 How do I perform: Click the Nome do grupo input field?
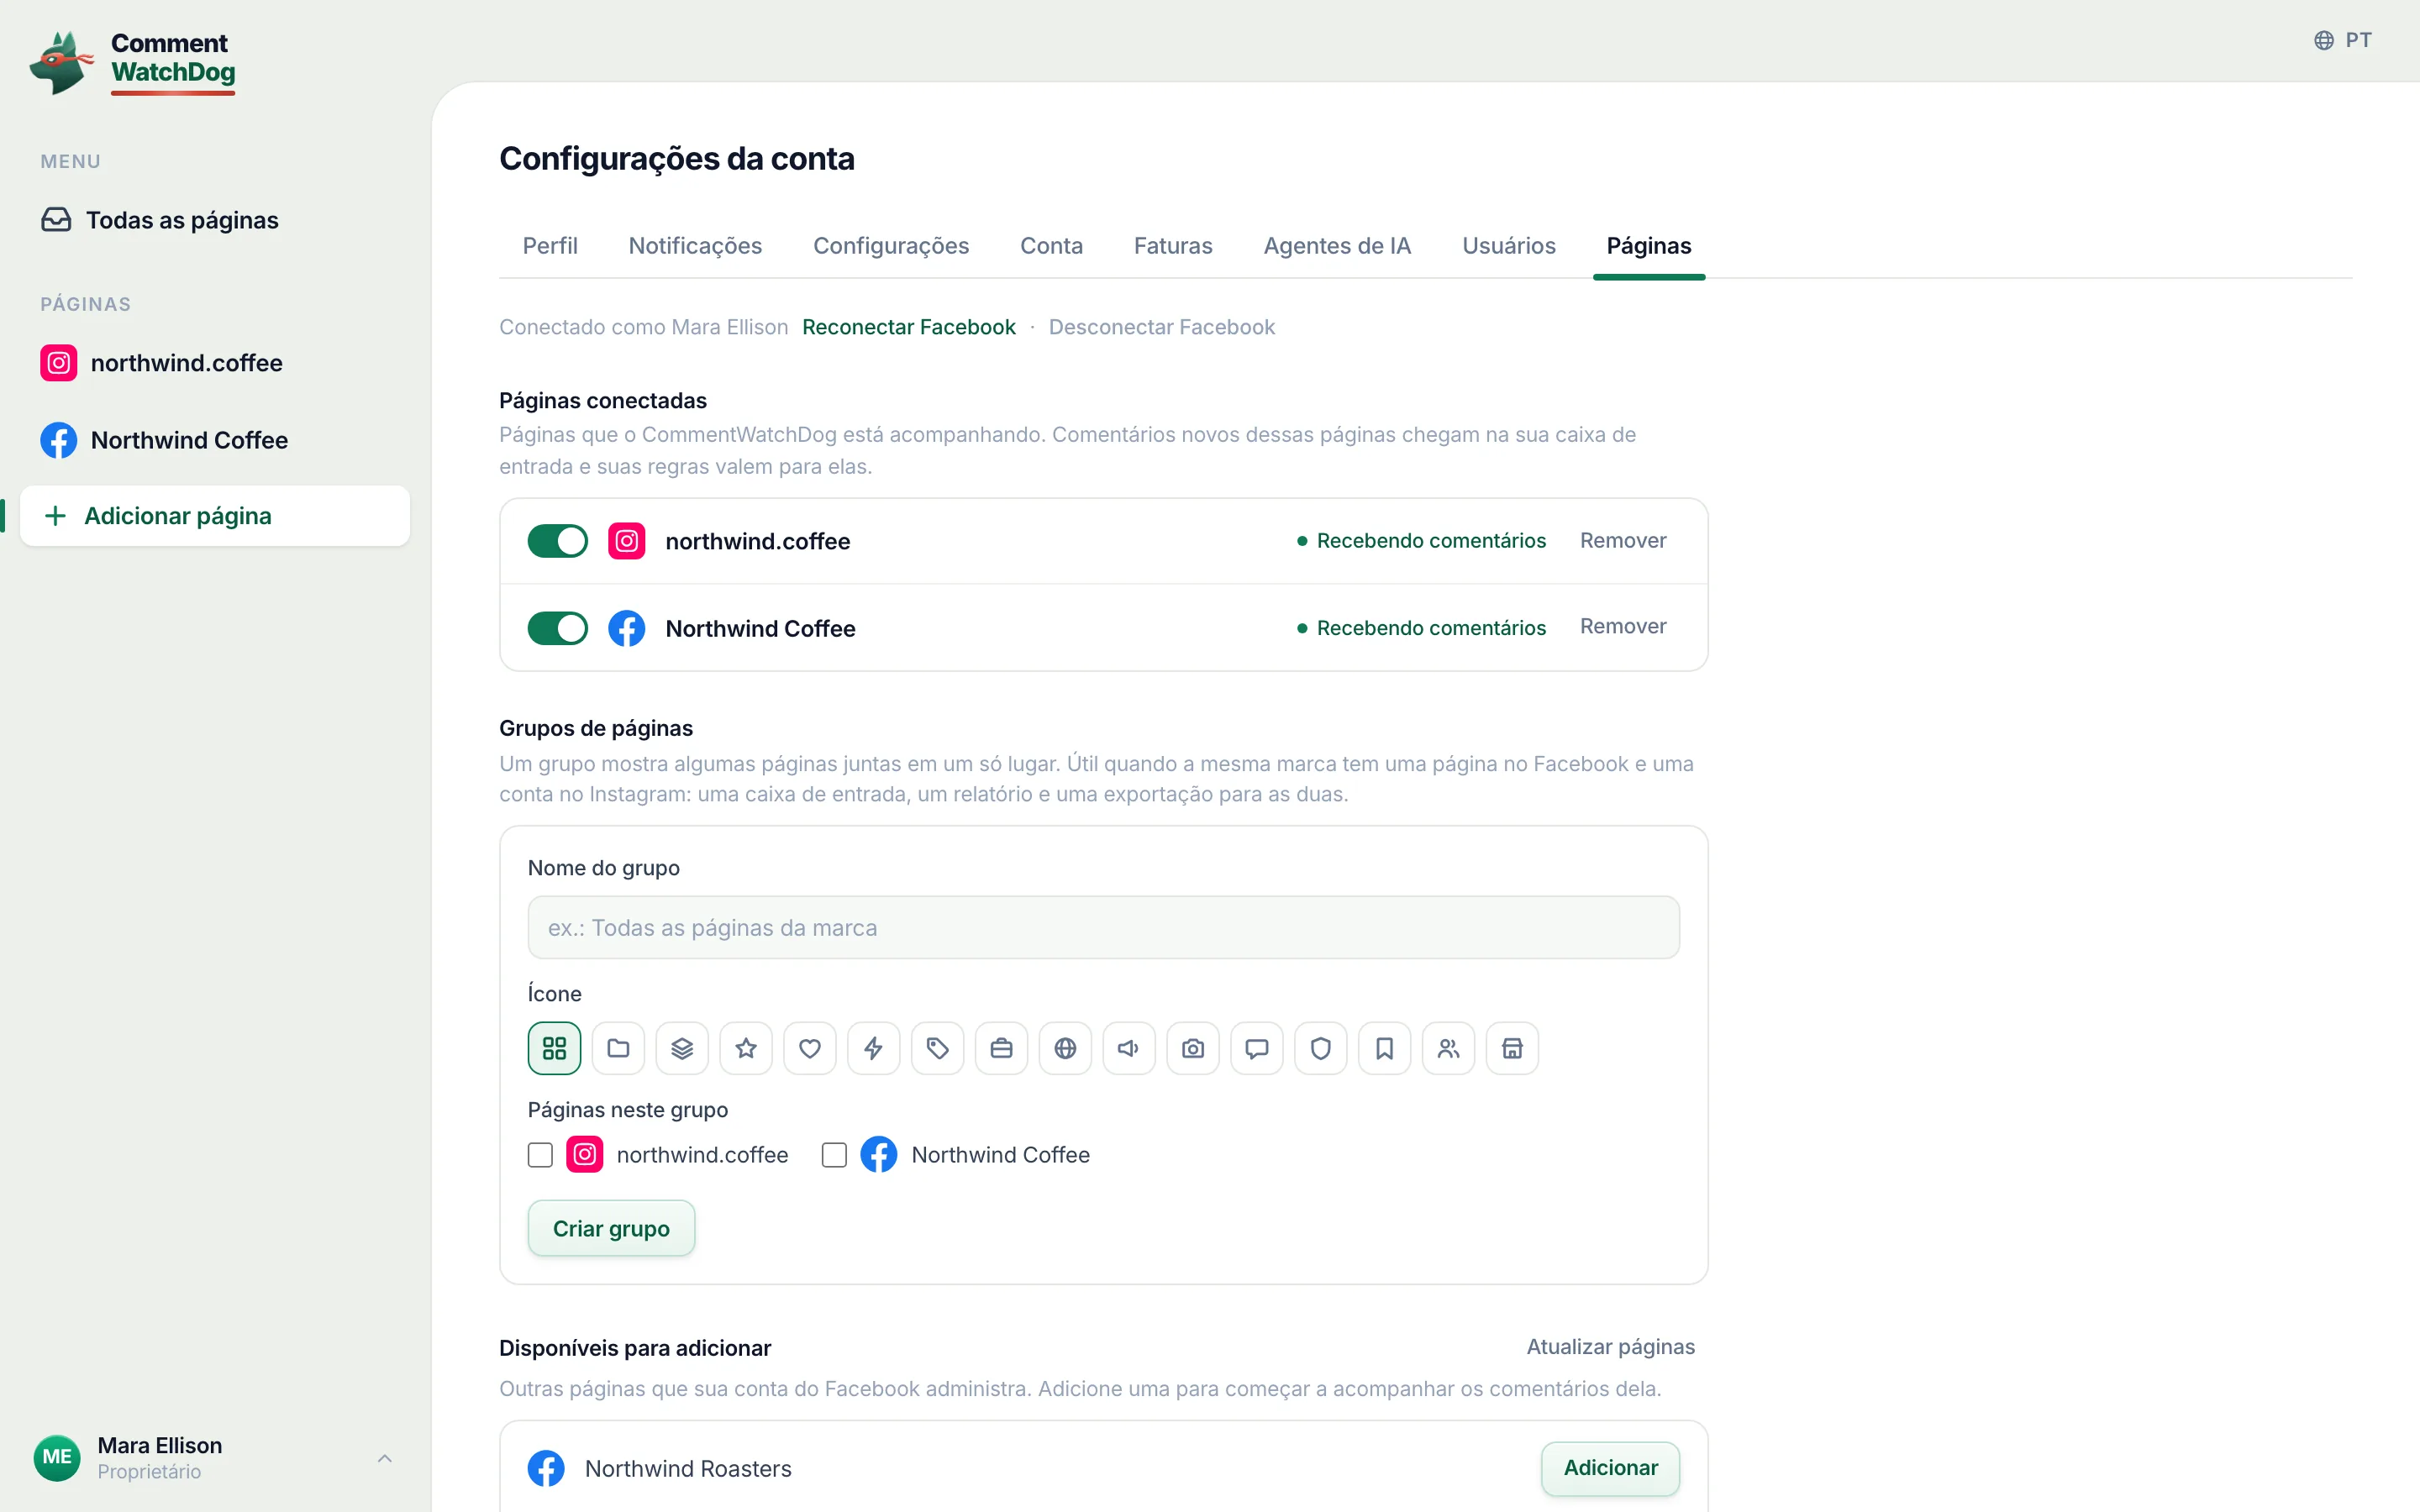[1103, 927]
